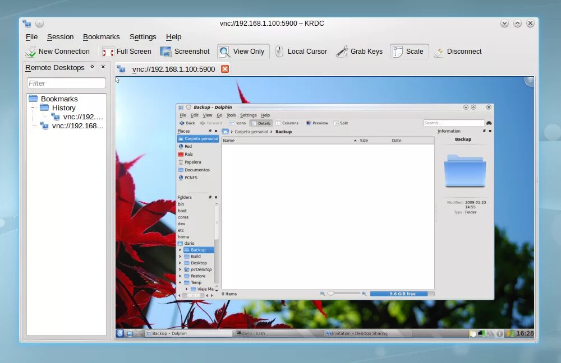Click the home icon in Dolphin breadcrumb

225,132
